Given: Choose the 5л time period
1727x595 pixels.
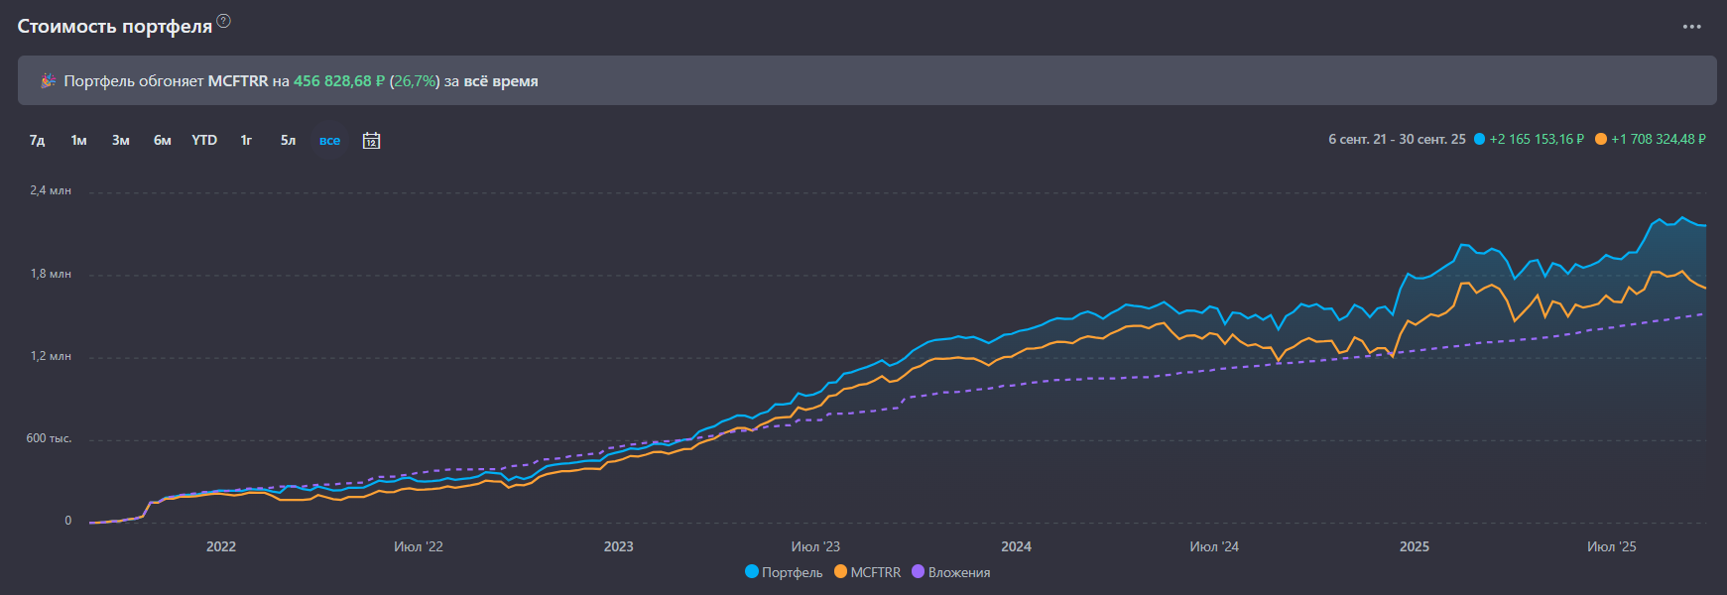Looking at the screenshot, I should coord(288,141).
